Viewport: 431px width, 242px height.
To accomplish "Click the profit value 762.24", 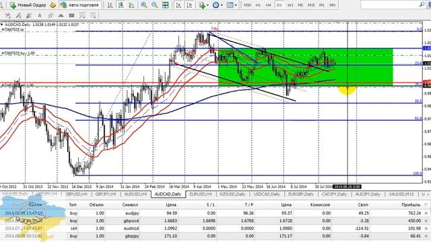I will click(415, 213).
